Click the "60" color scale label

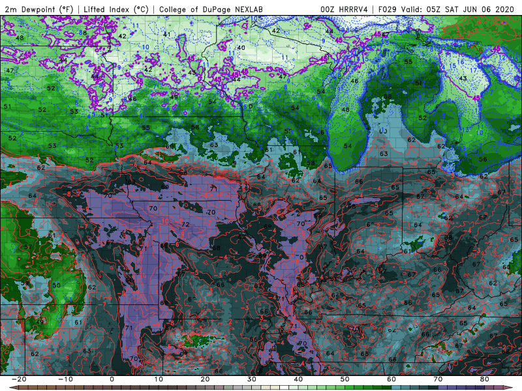391,379
